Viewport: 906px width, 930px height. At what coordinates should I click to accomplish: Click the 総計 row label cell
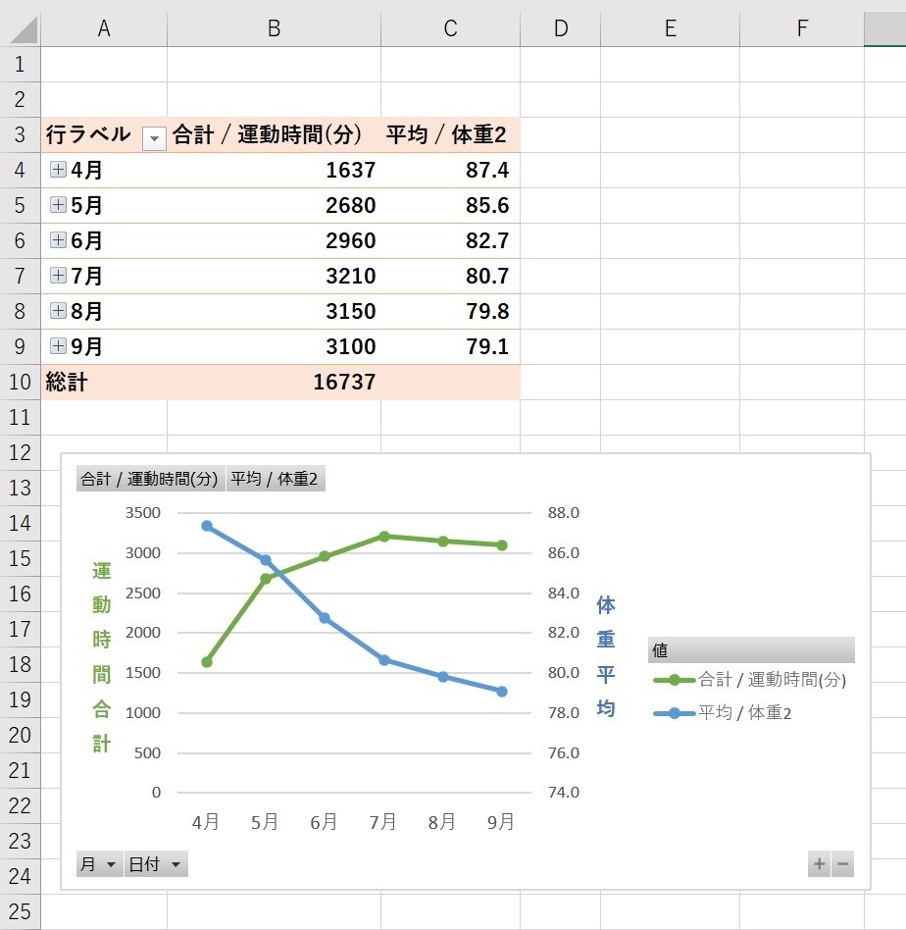coord(104,382)
